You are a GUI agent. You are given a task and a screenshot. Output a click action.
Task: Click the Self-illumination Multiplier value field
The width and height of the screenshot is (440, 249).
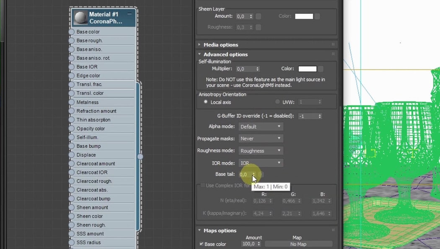tap(246, 69)
